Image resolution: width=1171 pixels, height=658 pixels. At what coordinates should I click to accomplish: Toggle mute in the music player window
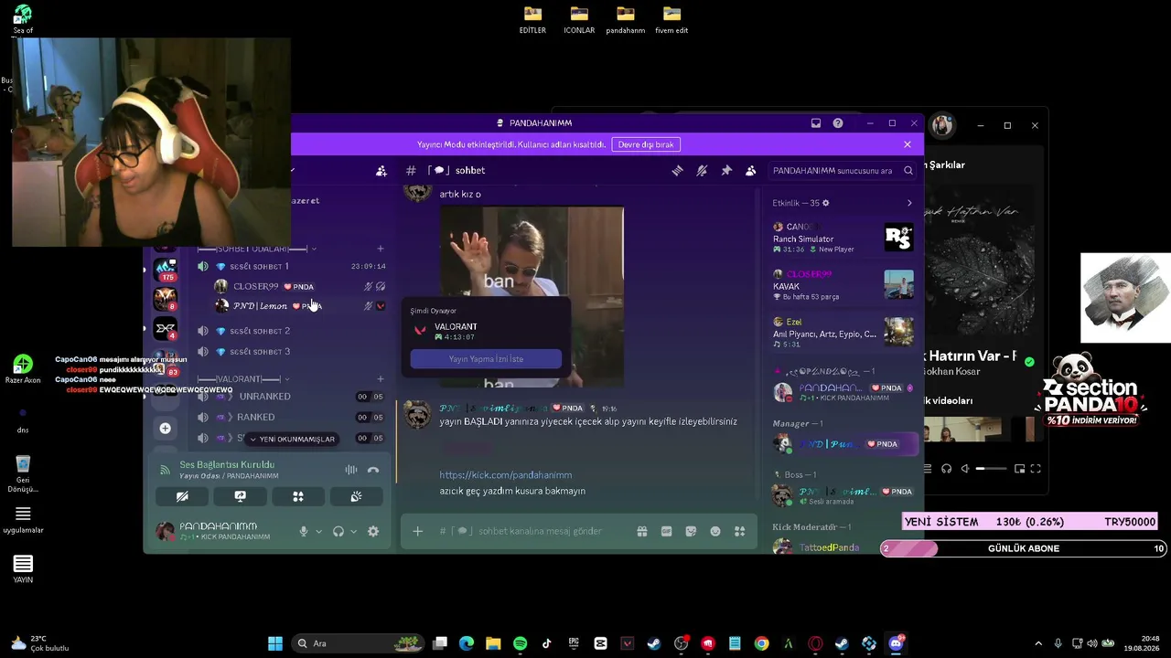pyautogui.click(x=964, y=469)
